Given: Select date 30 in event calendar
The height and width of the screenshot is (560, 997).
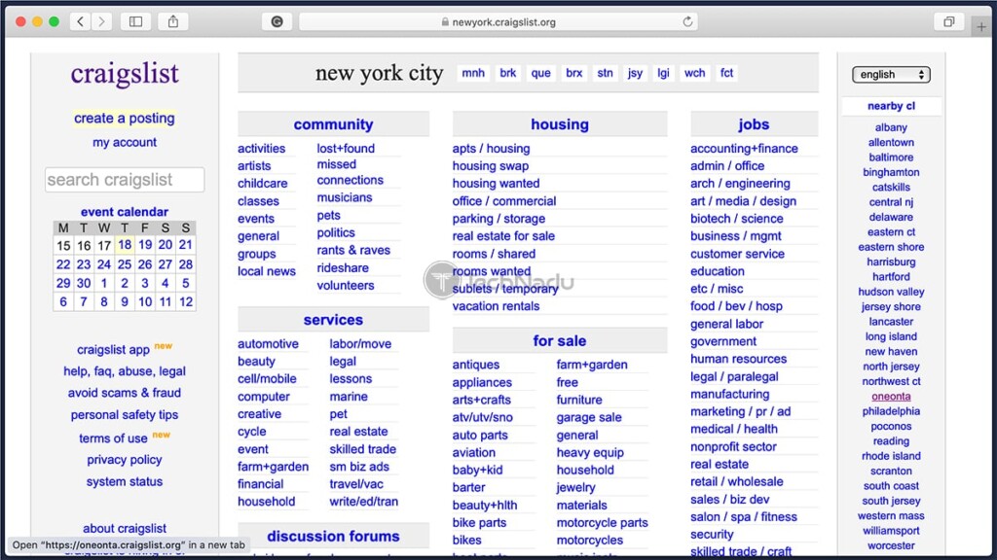Looking at the screenshot, I should [84, 283].
